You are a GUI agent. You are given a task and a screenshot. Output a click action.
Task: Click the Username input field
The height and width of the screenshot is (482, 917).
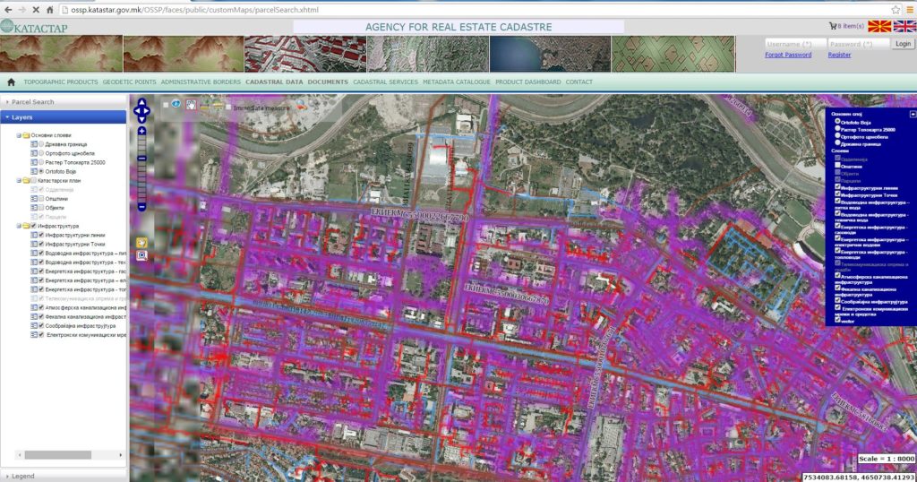(x=793, y=43)
